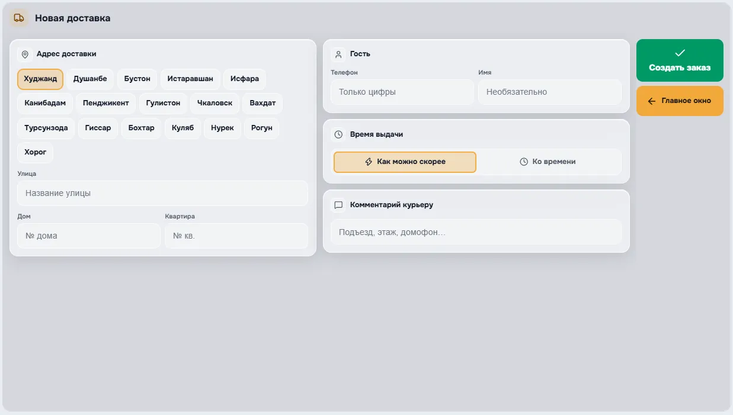This screenshot has width=733, height=415.
Task: Choose the city Душанбе
Action: click(x=90, y=79)
